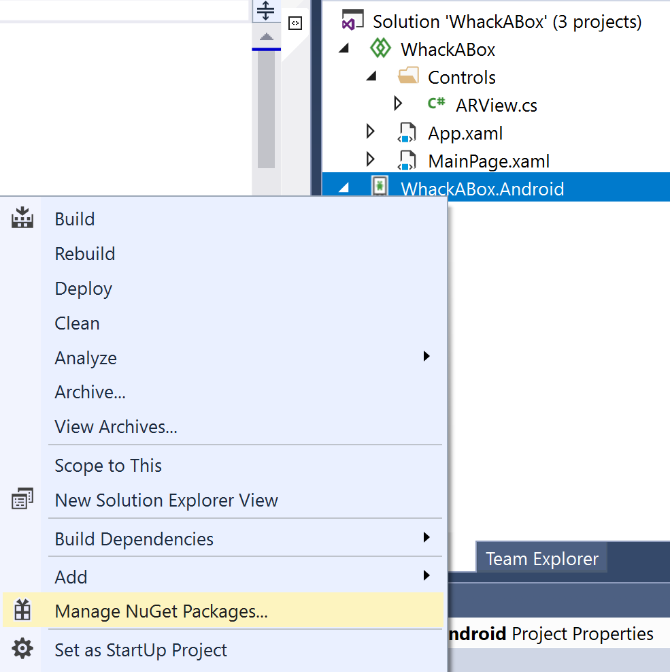
Task: Click the NuGet gift box icon
Action: click(22, 611)
